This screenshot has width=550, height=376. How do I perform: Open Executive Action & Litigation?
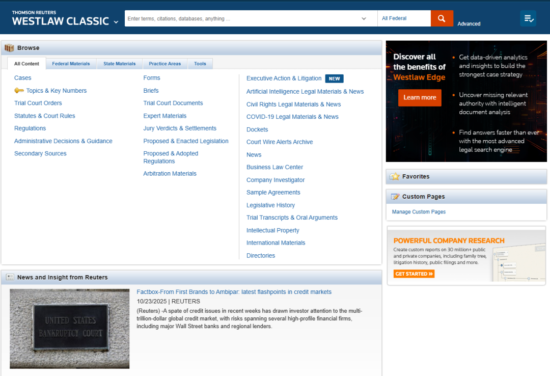(x=284, y=78)
